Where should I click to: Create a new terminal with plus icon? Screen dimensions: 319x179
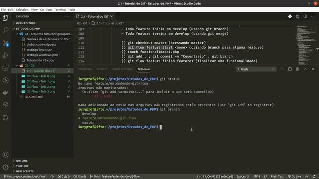coord(282,69)
